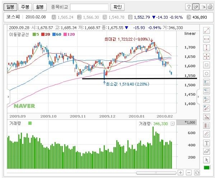Select the Fibonacci retracement tool
The height and width of the screenshot is (178, 215).
[x=206, y=117]
